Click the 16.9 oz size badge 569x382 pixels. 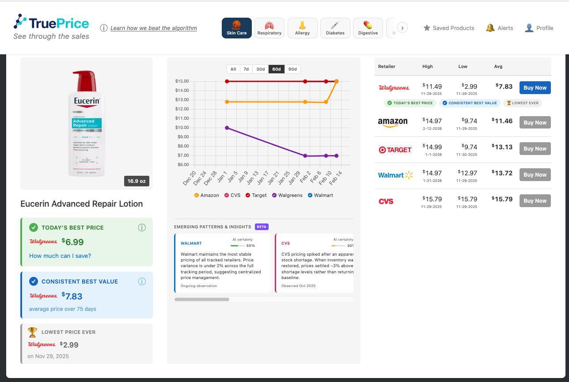137,181
